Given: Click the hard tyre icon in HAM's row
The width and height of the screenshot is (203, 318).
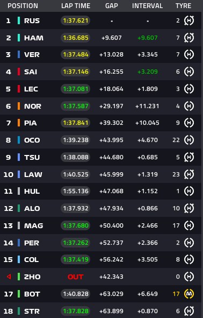Looking at the screenshot, I should (x=189, y=38).
